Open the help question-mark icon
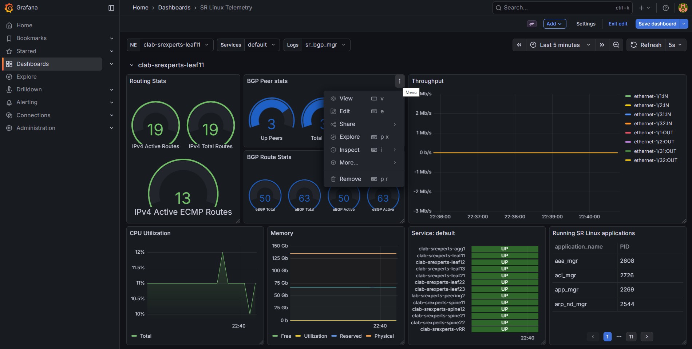 point(666,8)
